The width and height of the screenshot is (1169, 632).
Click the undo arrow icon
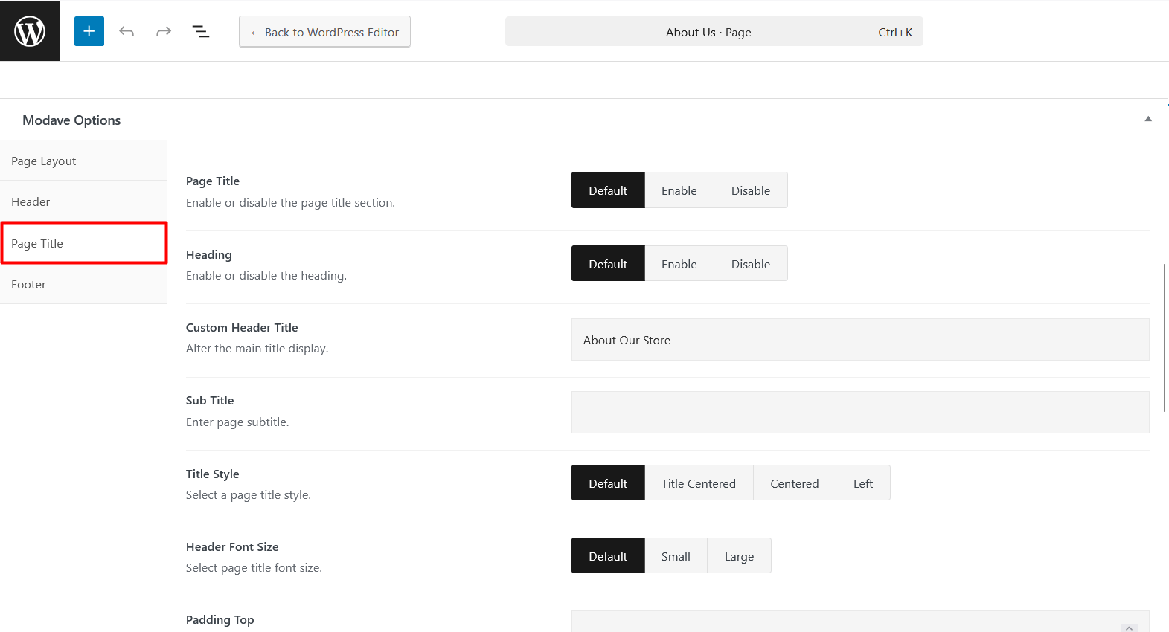pos(126,31)
